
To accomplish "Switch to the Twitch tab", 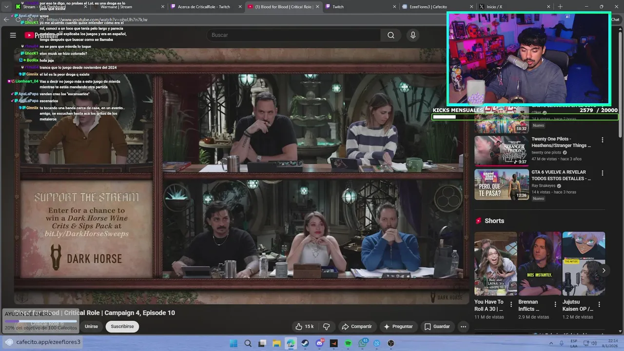I will (x=361, y=7).
